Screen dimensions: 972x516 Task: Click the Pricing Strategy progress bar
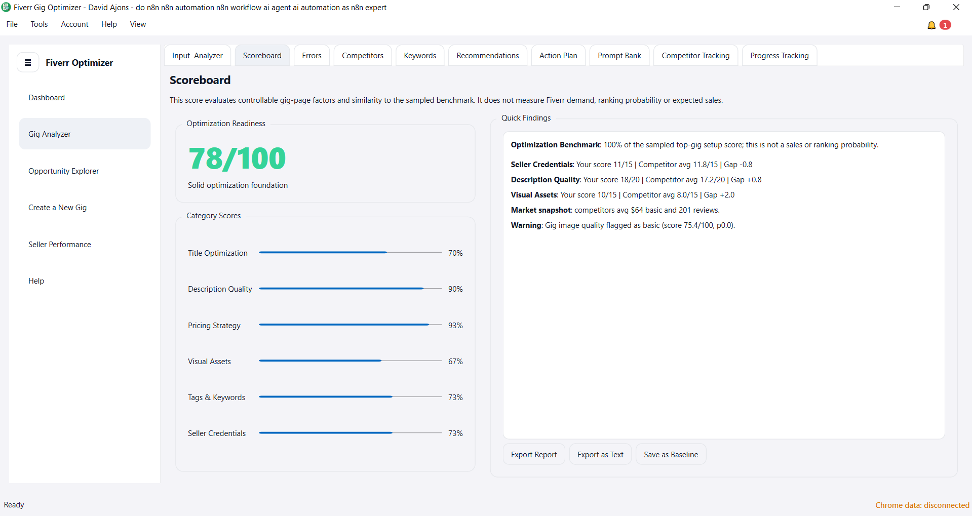point(351,325)
